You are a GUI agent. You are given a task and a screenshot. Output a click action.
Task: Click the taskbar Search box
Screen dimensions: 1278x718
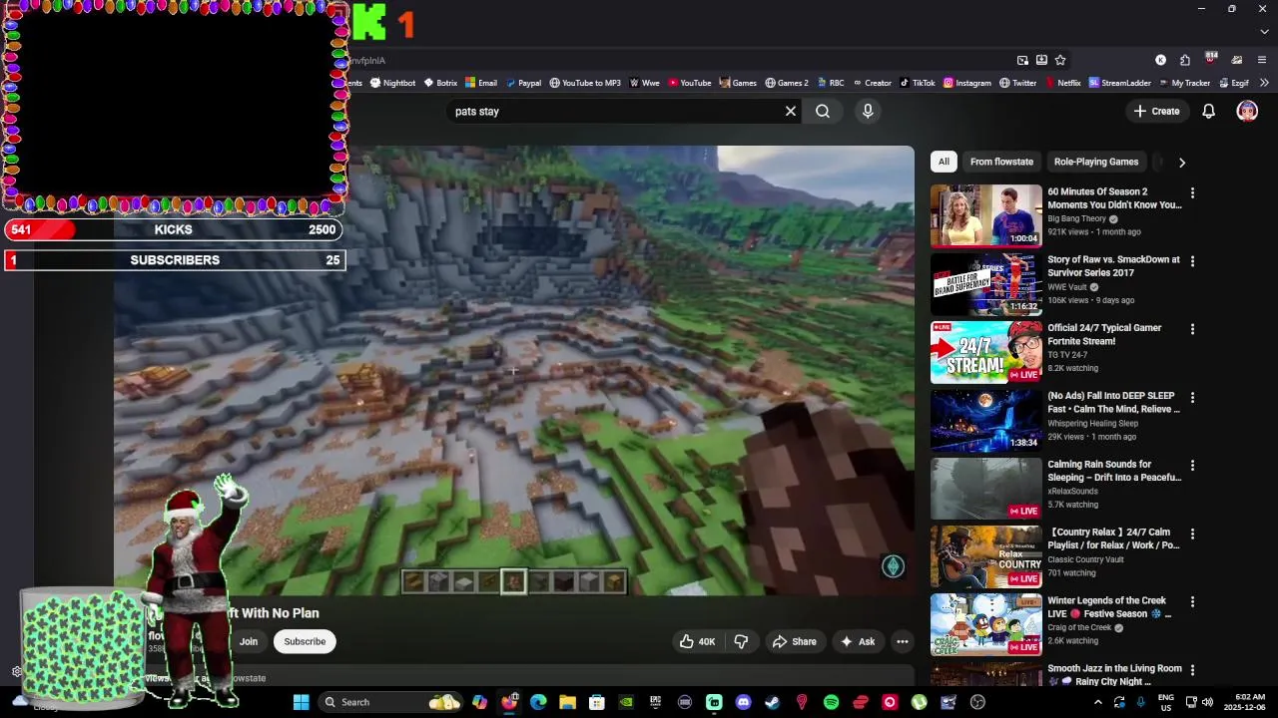pyautogui.click(x=389, y=702)
